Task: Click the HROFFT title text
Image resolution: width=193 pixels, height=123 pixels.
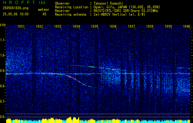Action: pyautogui.click(x=19, y=2)
